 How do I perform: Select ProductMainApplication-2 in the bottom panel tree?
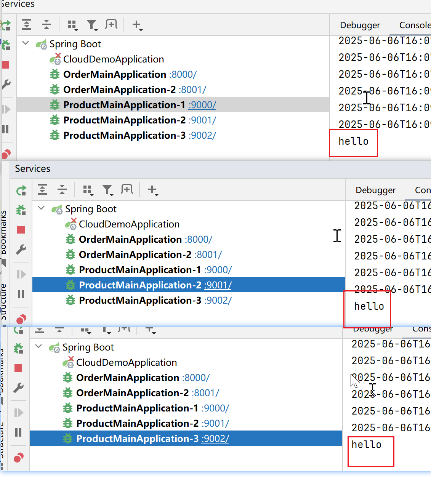(138, 423)
